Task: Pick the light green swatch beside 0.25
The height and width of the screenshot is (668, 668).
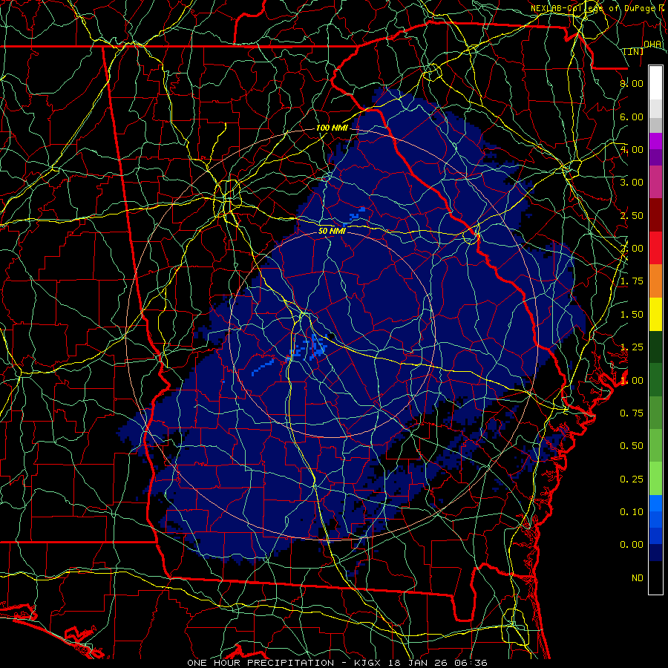Action: 655,479
